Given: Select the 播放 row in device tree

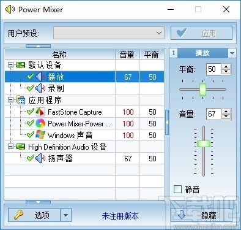Looking at the screenshot, I should [x=84, y=77].
